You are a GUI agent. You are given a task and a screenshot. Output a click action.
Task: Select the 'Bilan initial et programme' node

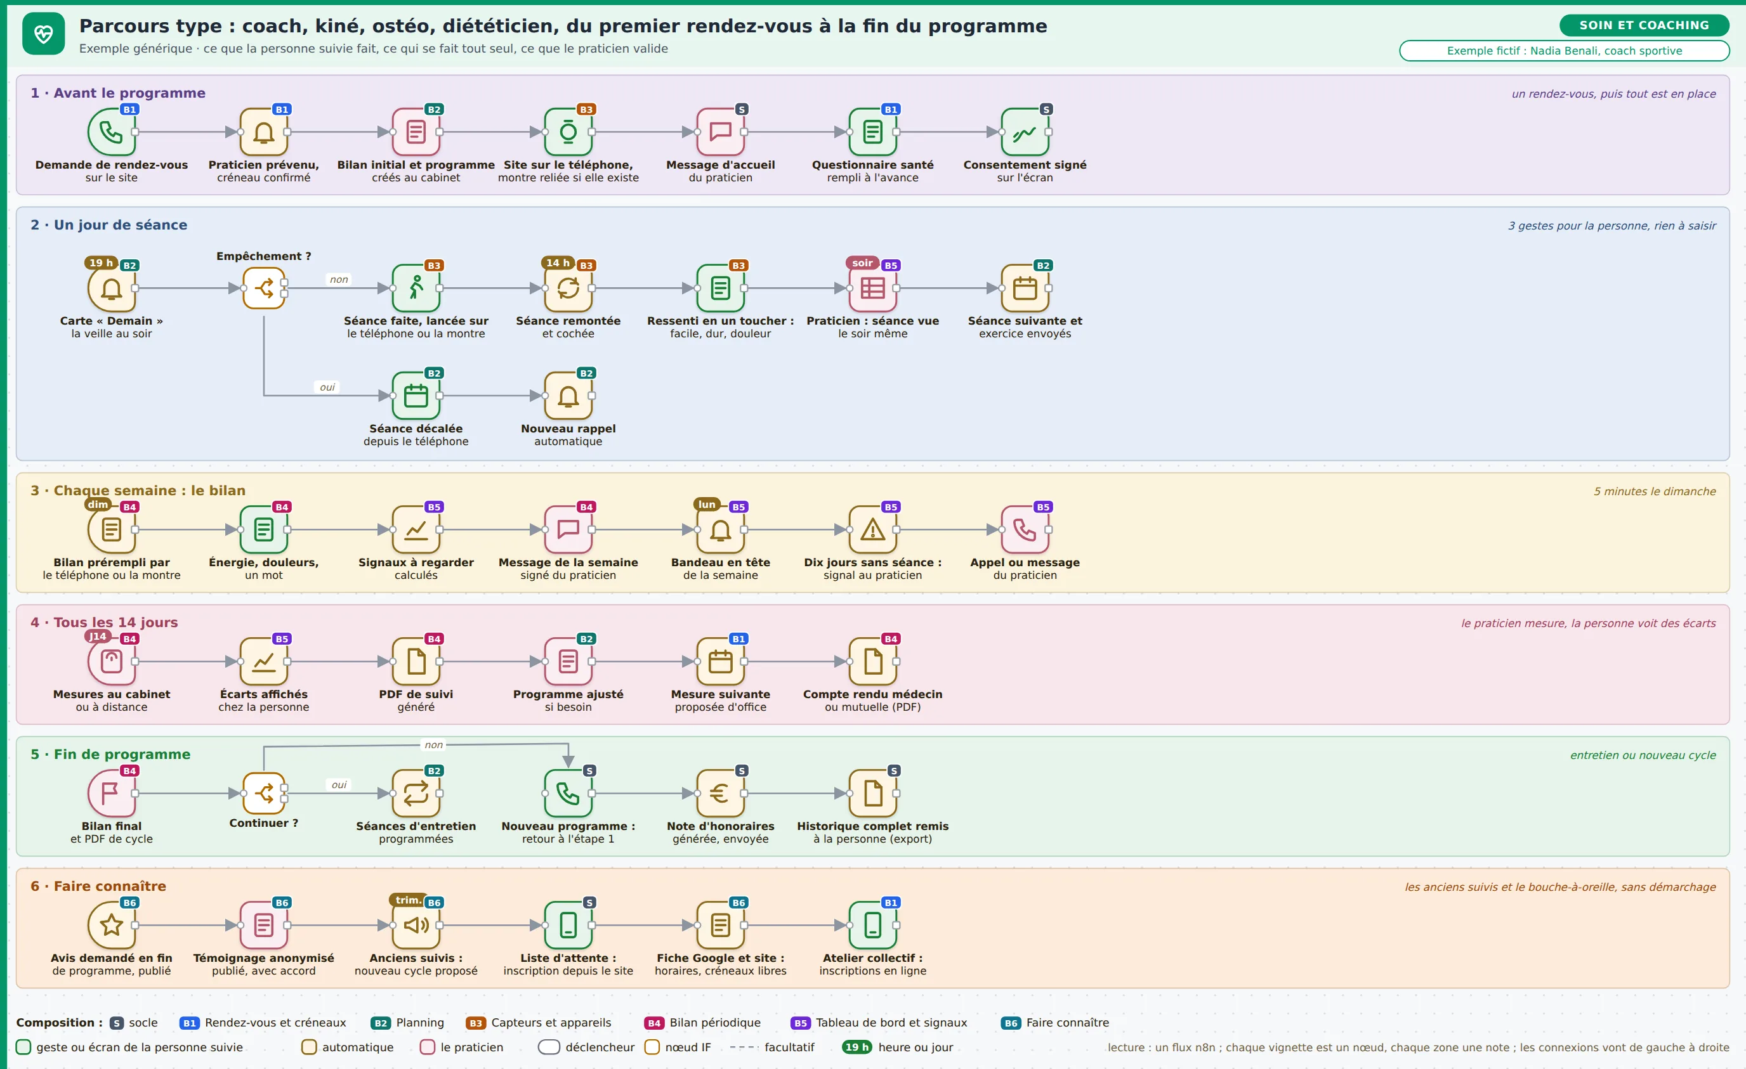(416, 132)
